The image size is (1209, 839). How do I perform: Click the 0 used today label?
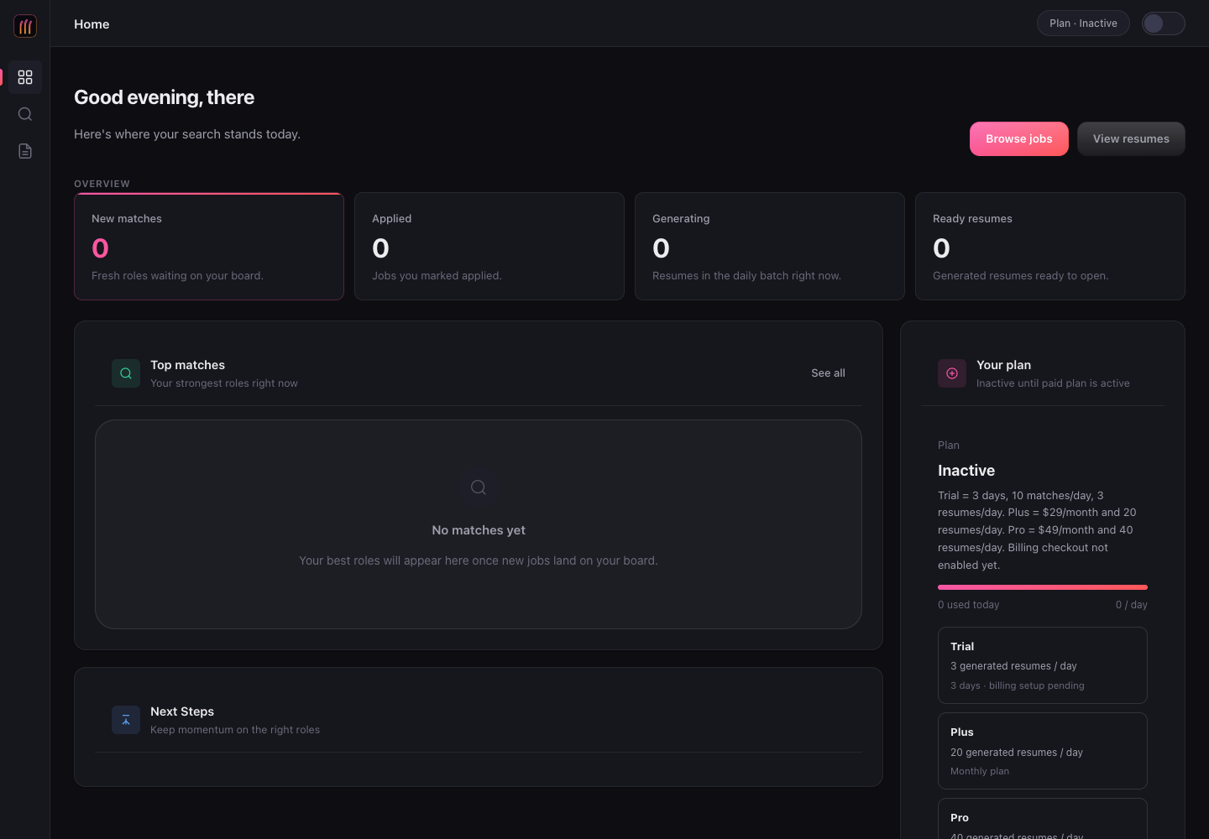969,605
